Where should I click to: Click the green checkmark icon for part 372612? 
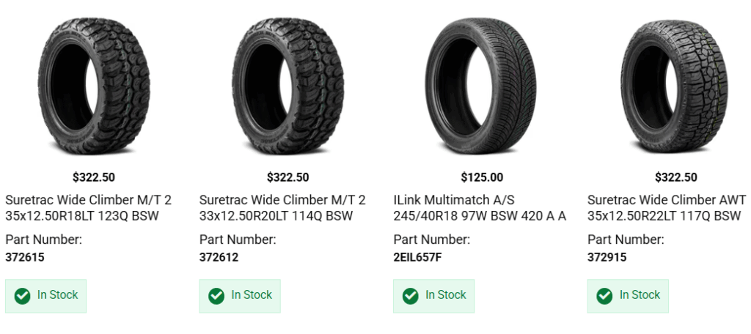216,296
